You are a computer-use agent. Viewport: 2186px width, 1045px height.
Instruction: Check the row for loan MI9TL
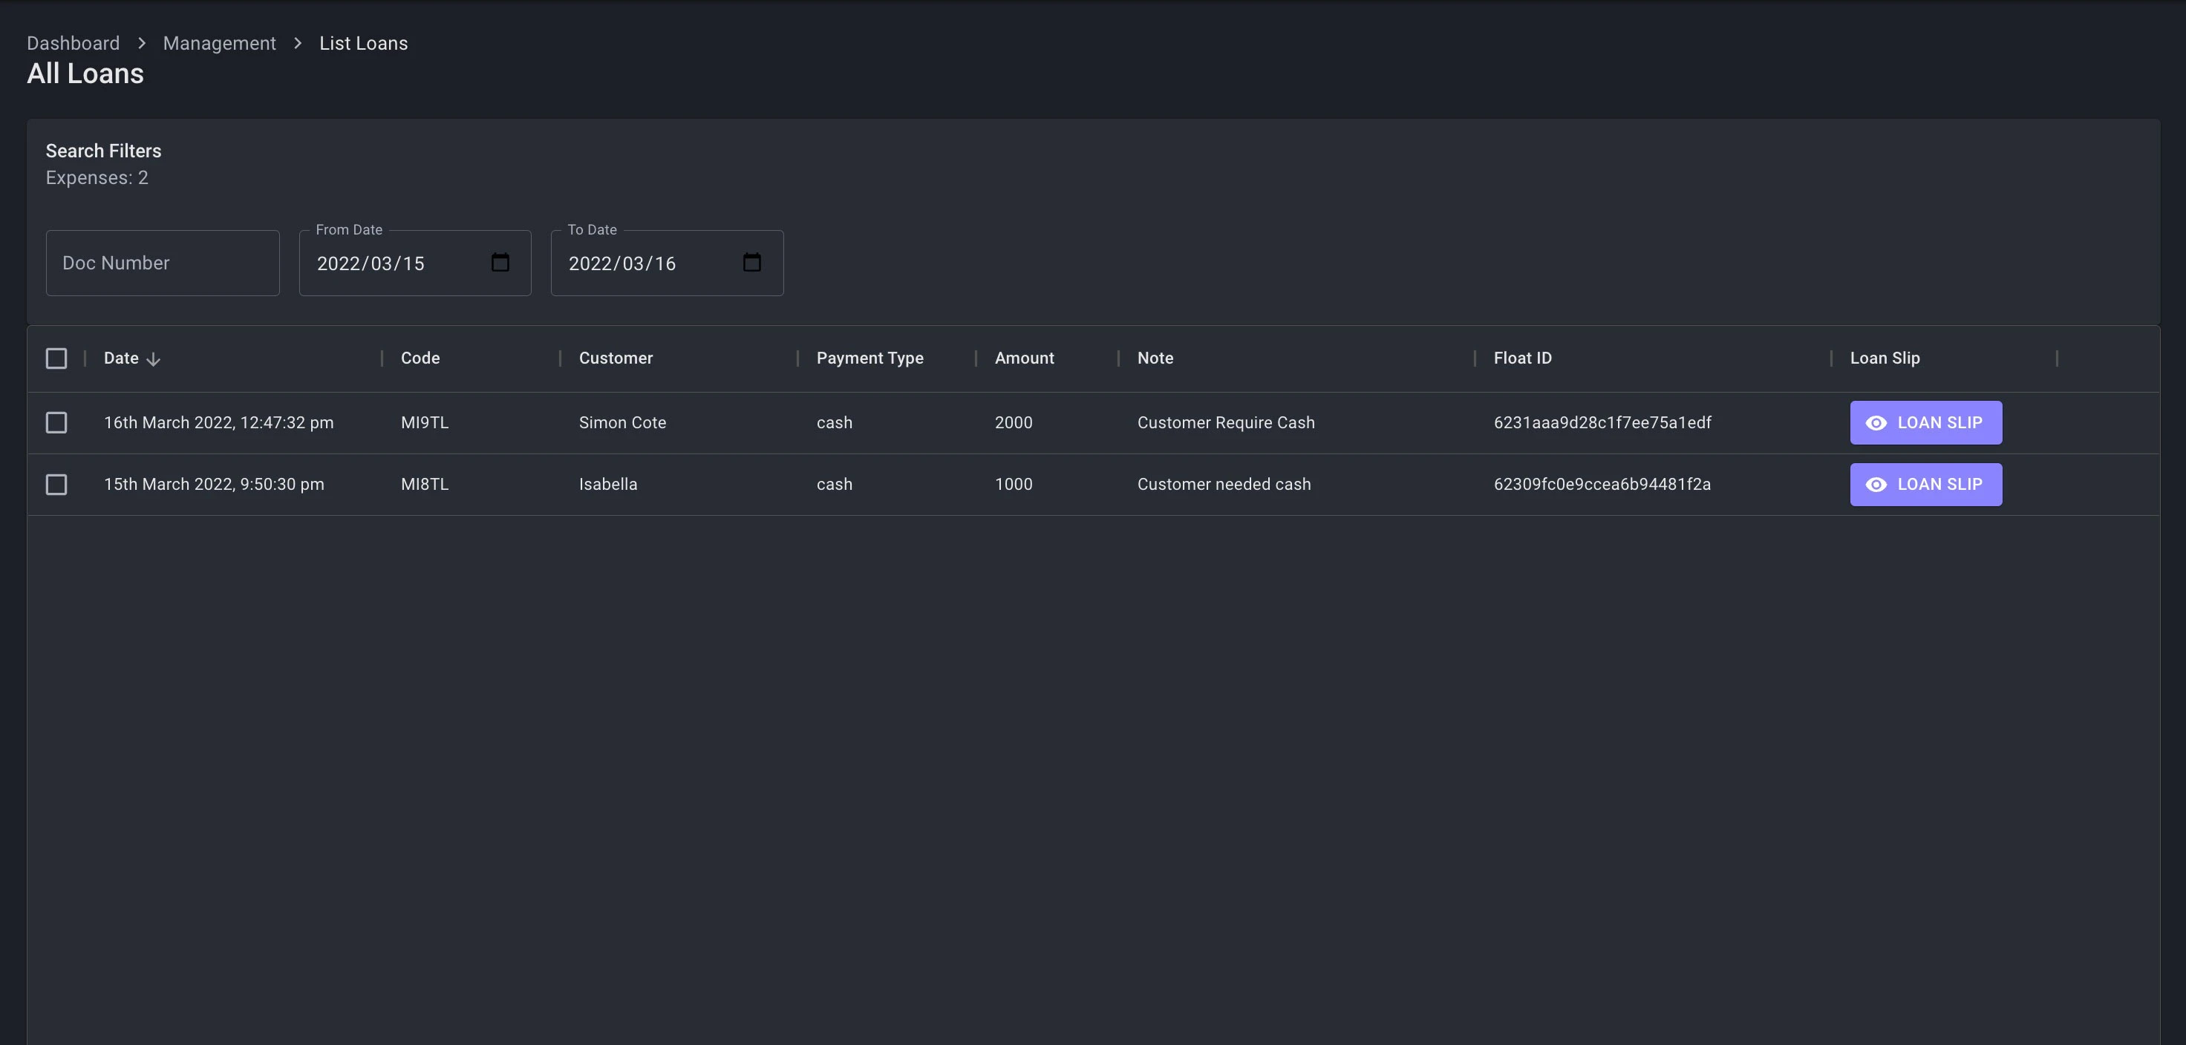(56, 422)
